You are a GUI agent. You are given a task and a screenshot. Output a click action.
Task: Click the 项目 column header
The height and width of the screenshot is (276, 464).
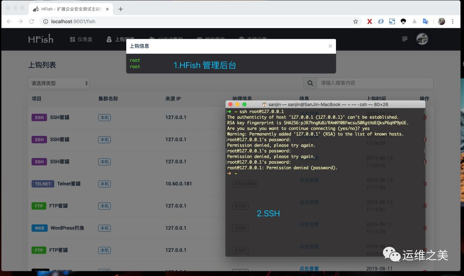click(x=37, y=98)
